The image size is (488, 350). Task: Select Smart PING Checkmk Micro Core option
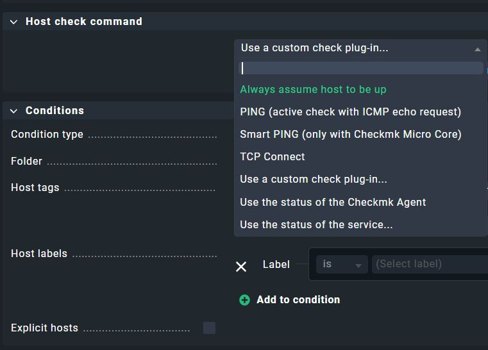350,135
